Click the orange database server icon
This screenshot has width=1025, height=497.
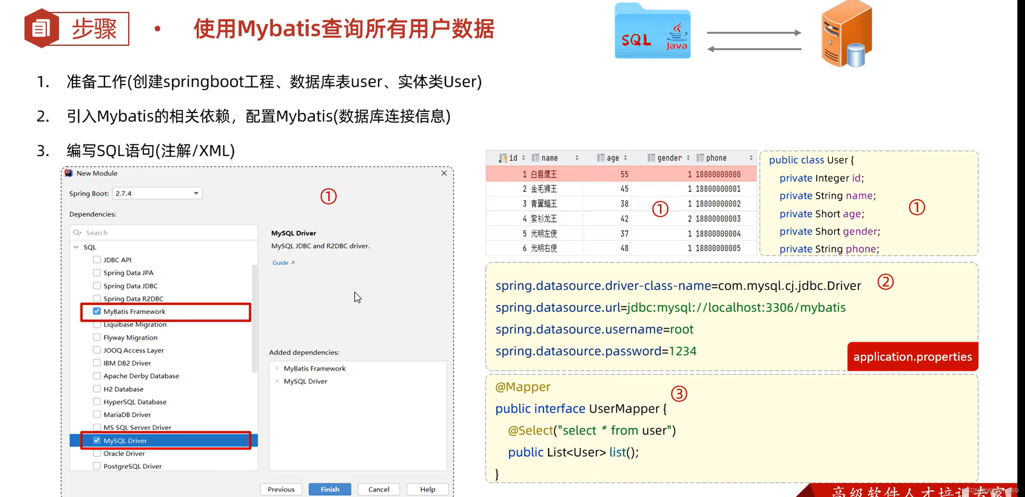(846, 34)
